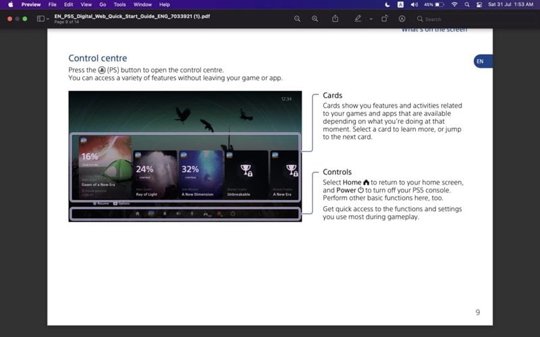Open the Tools menu

pyautogui.click(x=119, y=5)
